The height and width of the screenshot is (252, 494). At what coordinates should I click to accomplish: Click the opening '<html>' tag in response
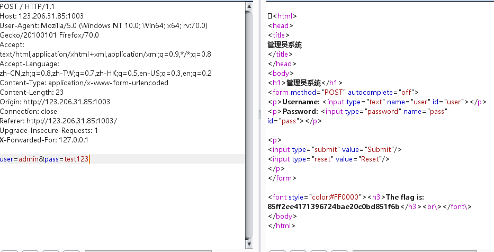pos(285,16)
